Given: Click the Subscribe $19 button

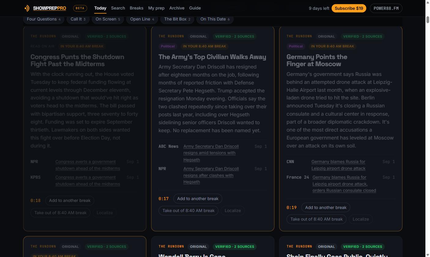Looking at the screenshot, I should [349, 8].
